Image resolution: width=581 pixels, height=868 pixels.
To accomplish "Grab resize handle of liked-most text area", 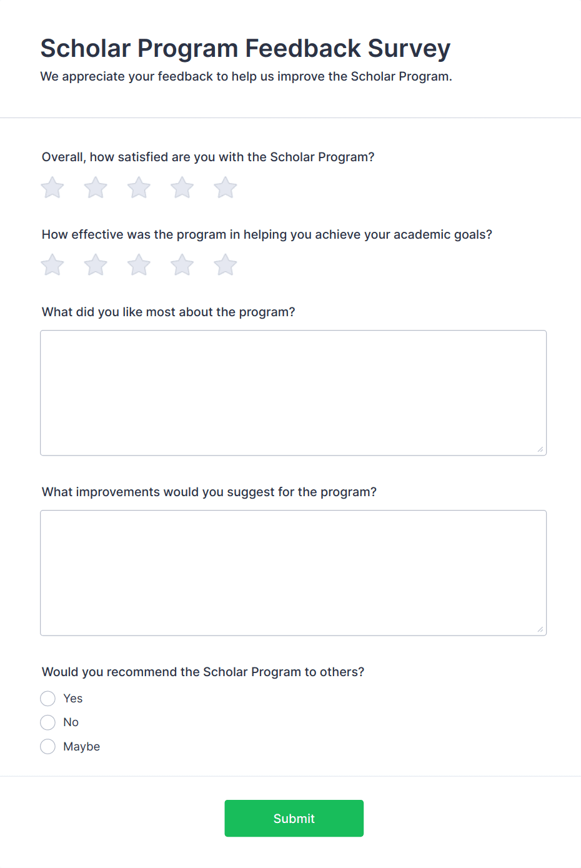I will [540, 449].
